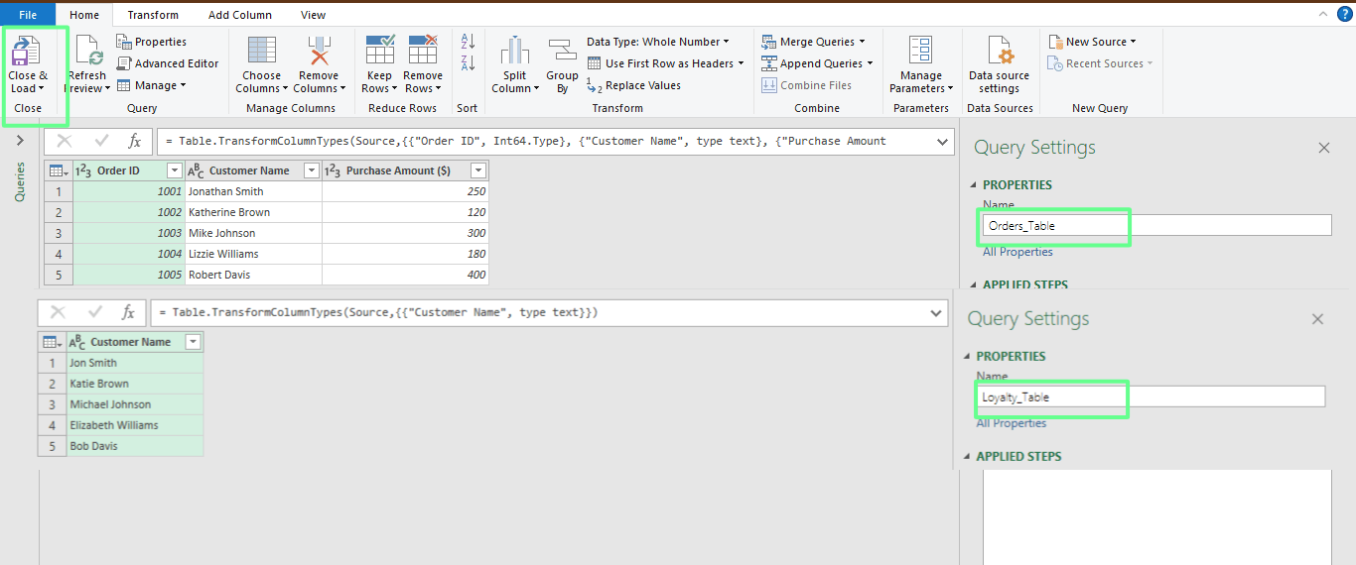
Task: Close the Query Settings pane above Loyalty_Table
Action: pyautogui.click(x=1317, y=319)
